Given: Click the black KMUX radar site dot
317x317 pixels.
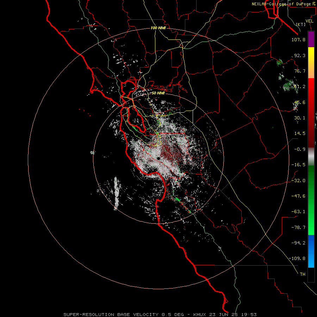Looking at the screenshot, I should [159, 159].
